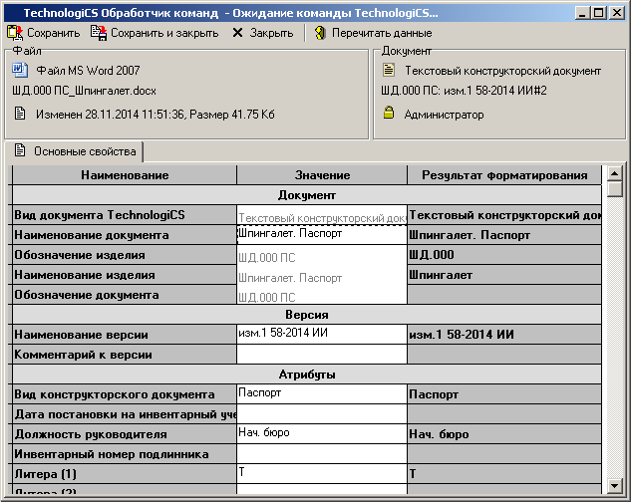631x502 pixels.
Task: Click the scrollbar up arrow in the table
Action: [x=614, y=174]
